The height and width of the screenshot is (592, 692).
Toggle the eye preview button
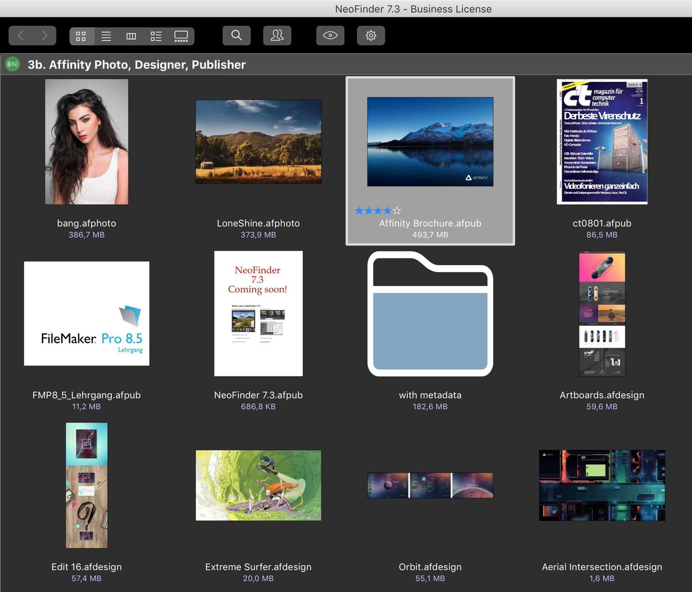(330, 36)
